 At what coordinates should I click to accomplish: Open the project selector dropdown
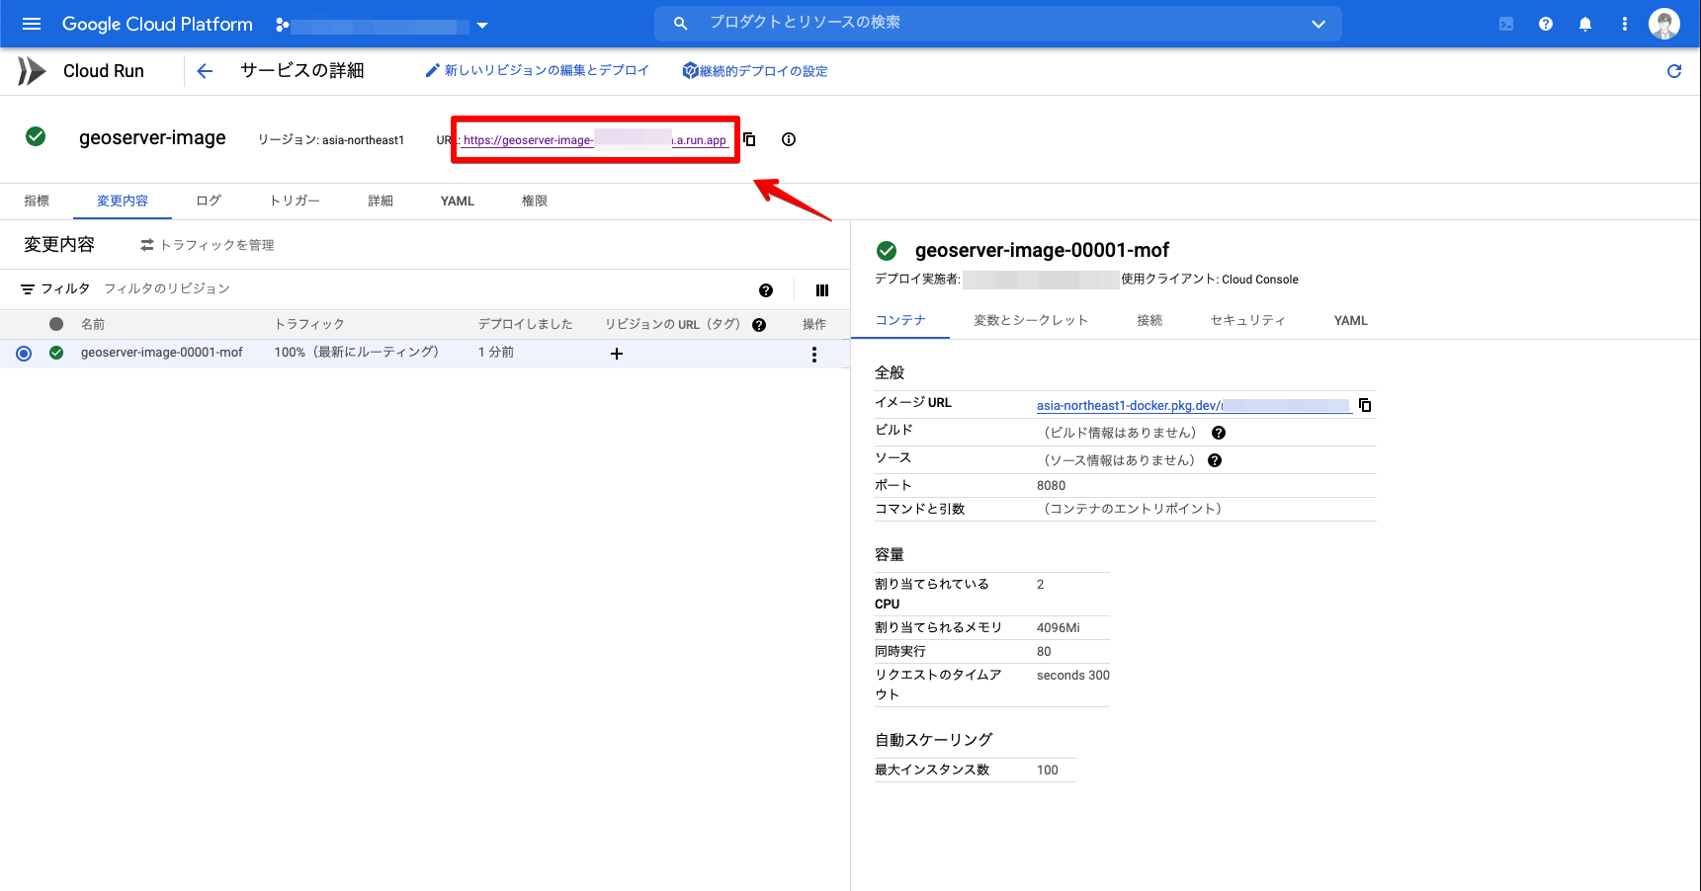(x=382, y=25)
